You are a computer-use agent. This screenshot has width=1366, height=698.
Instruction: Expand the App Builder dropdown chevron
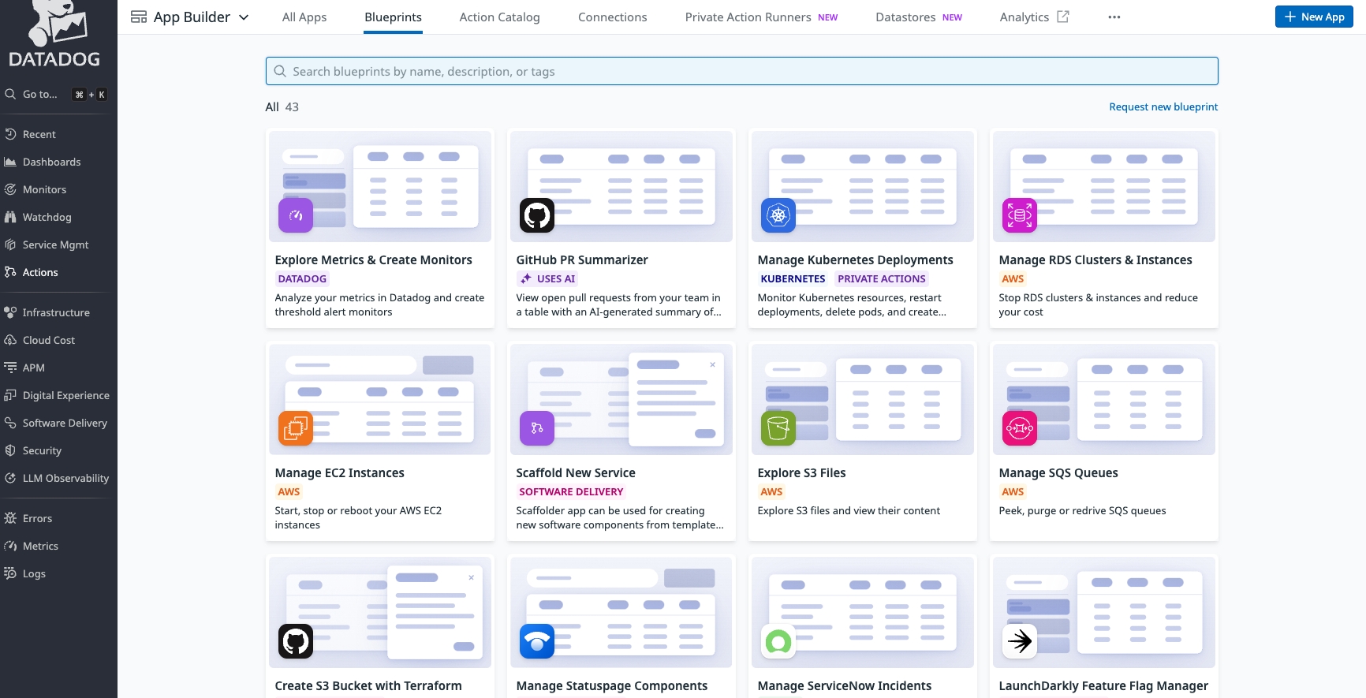(x=244, y=17)
